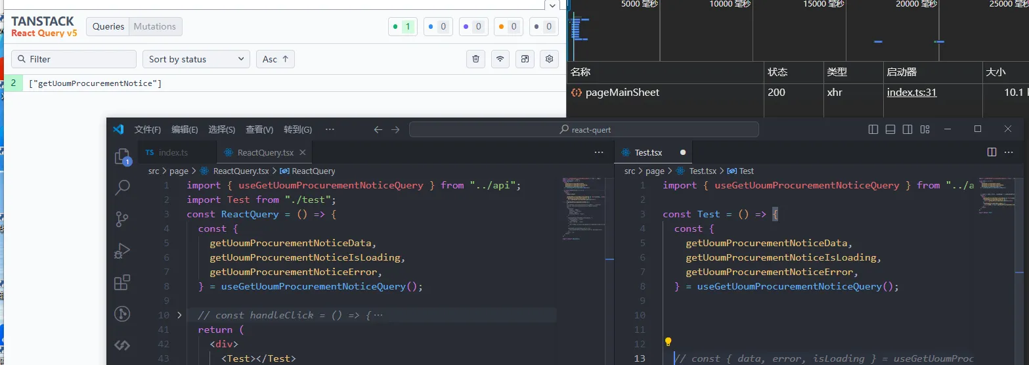Open the Search icon in VS Code activity bar
The height and width of the screenshot is (365, 1029).
point(122,188)
